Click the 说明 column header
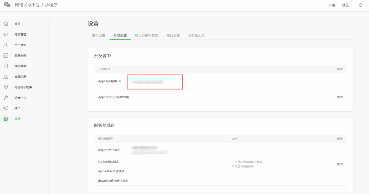 [x=234, y=139]
